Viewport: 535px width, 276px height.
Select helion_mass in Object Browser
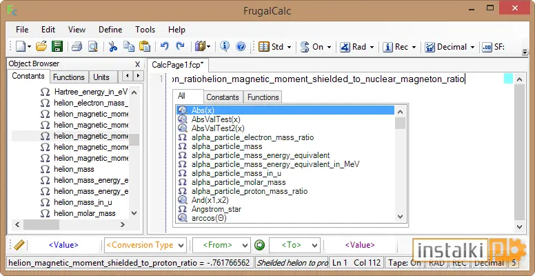(74, 169)
